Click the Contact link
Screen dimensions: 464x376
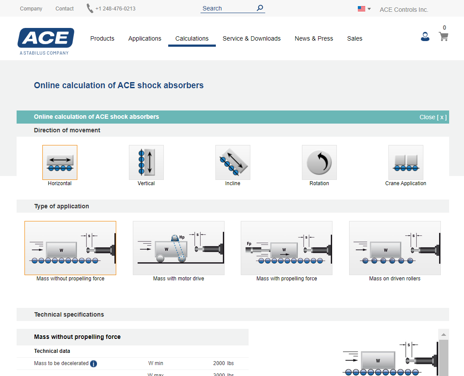point(65,9)
